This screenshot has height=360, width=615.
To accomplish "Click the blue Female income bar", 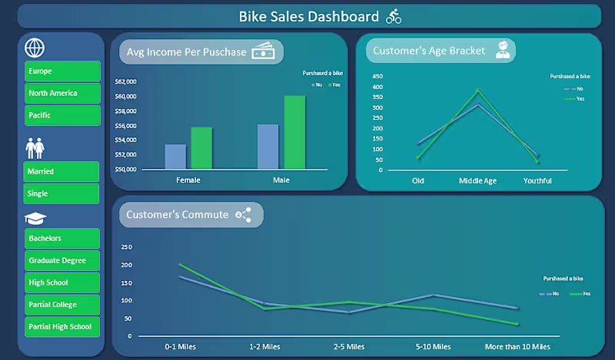I will [x=175, y=157].
